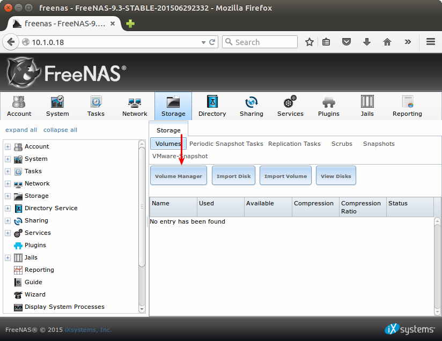Image resolution: width=442 pixels, height=341 pixels.
Task: Open the Network toolbar icon
Action: (135, 106)
